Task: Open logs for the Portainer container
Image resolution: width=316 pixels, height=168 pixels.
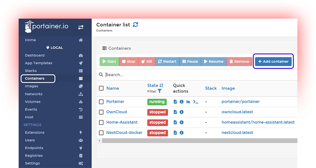Action: pyautogui.click(x=175, y=102)
